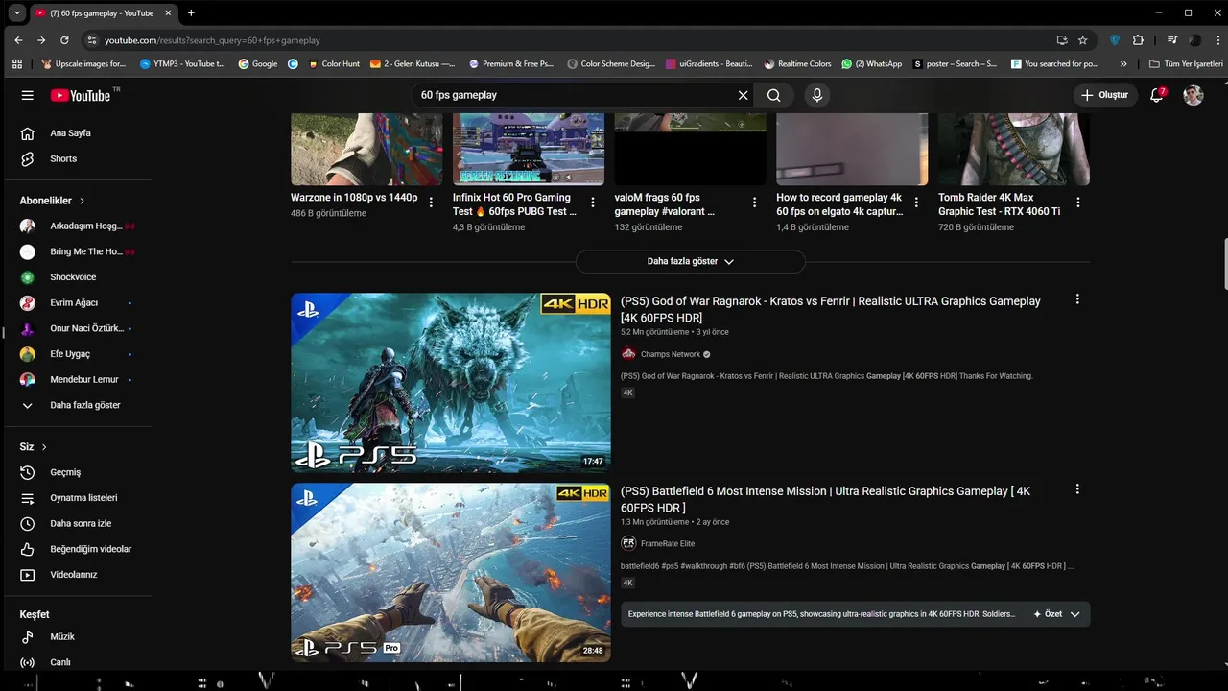The width and height of the screenshot is (1228, 691).
Task: Expand shorts shelf Daha fazla göster
Action: point(690,261)
